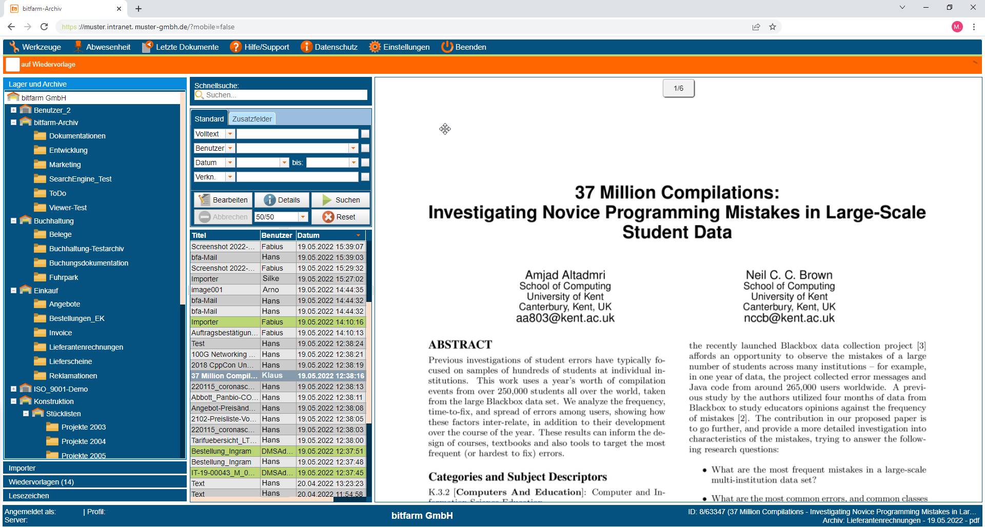Collapse the Stücklisten tree node
Viewport: 985px width, 527px height.
point(26,413)
